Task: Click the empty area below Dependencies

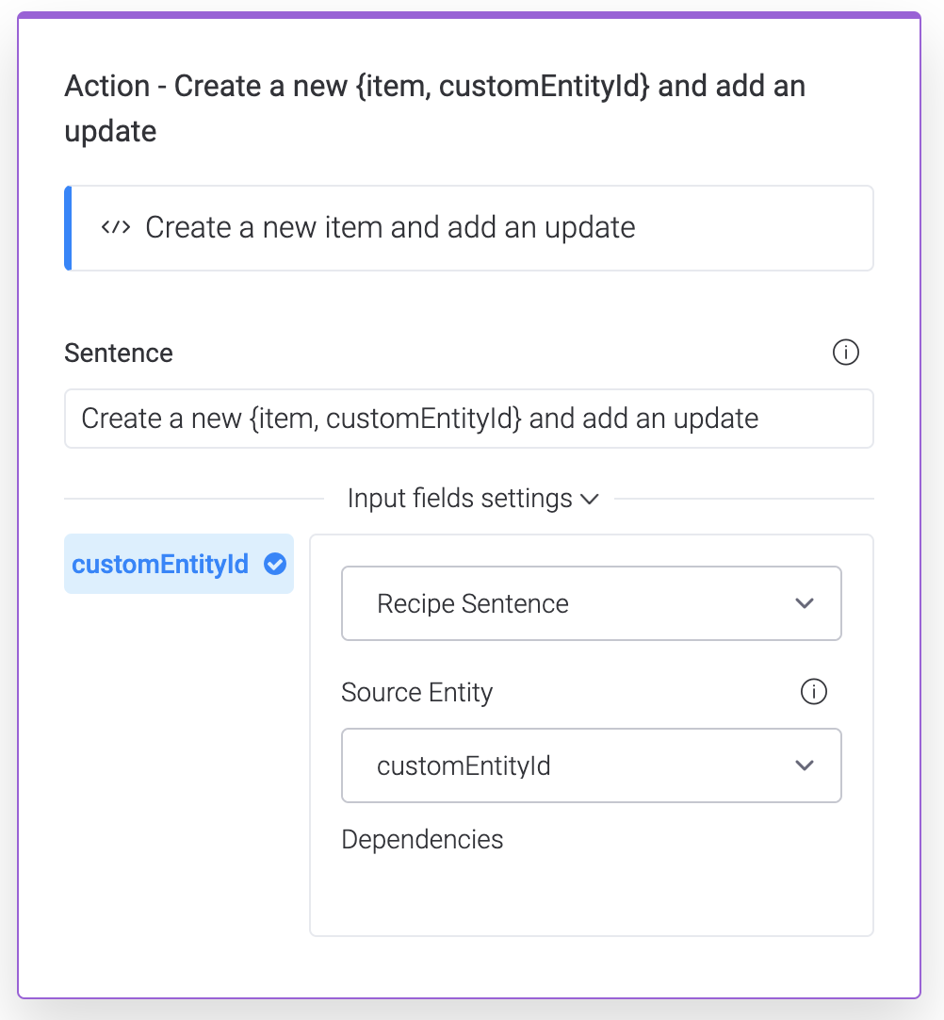Action: pos(591,891)
